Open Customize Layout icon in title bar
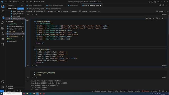Viewport: 169px width, 95px height. click(x=158, y=2)
